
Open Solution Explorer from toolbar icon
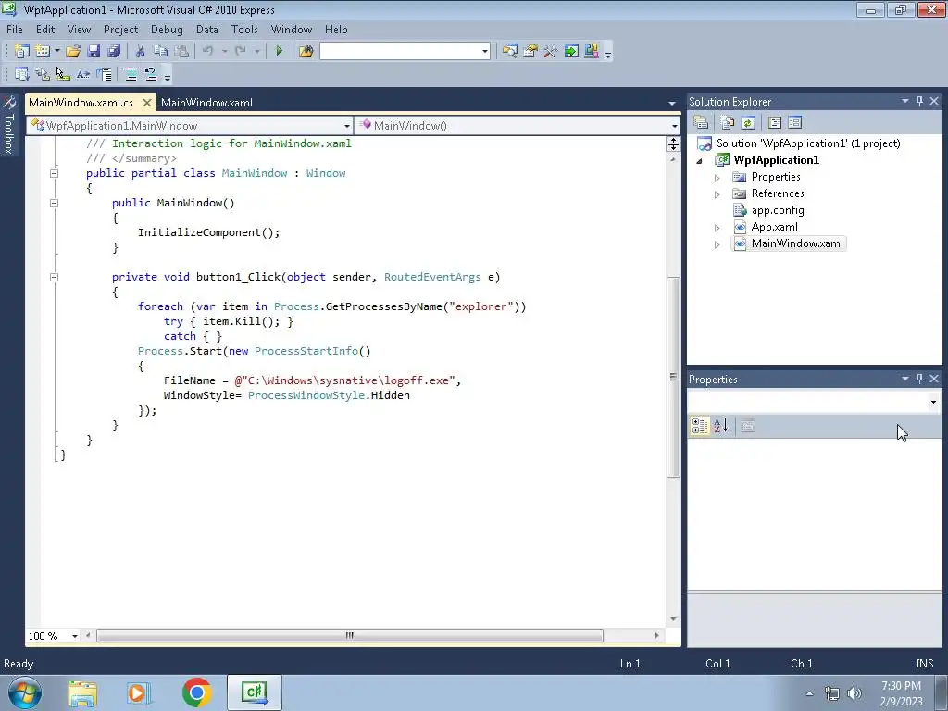tap(510, 52)
